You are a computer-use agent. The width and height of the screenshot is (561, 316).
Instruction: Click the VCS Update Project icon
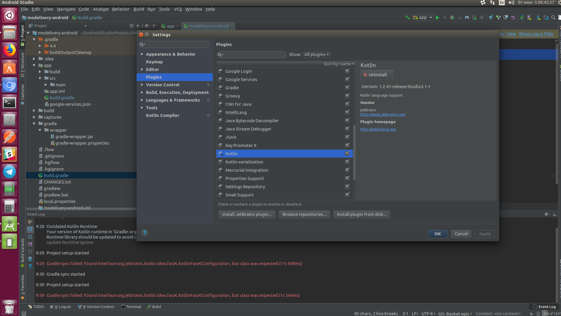(x=491, y=17)
